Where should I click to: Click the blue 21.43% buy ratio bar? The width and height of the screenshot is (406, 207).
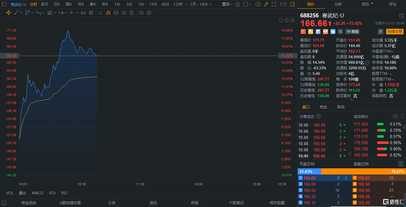click(309, 171)
